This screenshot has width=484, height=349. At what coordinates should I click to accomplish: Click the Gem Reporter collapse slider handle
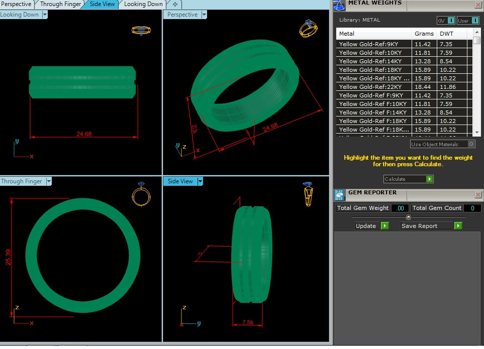point(408,217)
